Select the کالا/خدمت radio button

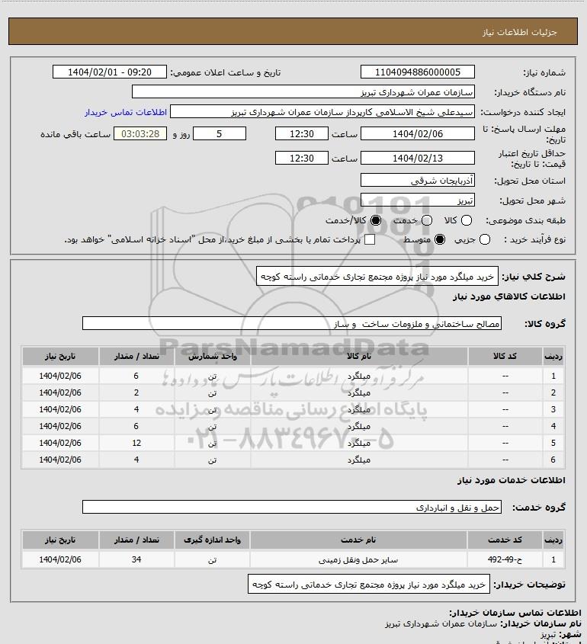(375, 220)
